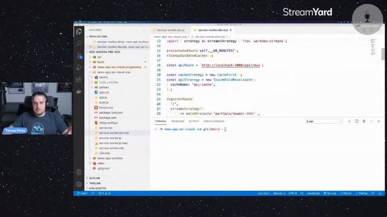Collapse the GDG MADEIRA FEB-2021 workspace section

coord(105,52)
